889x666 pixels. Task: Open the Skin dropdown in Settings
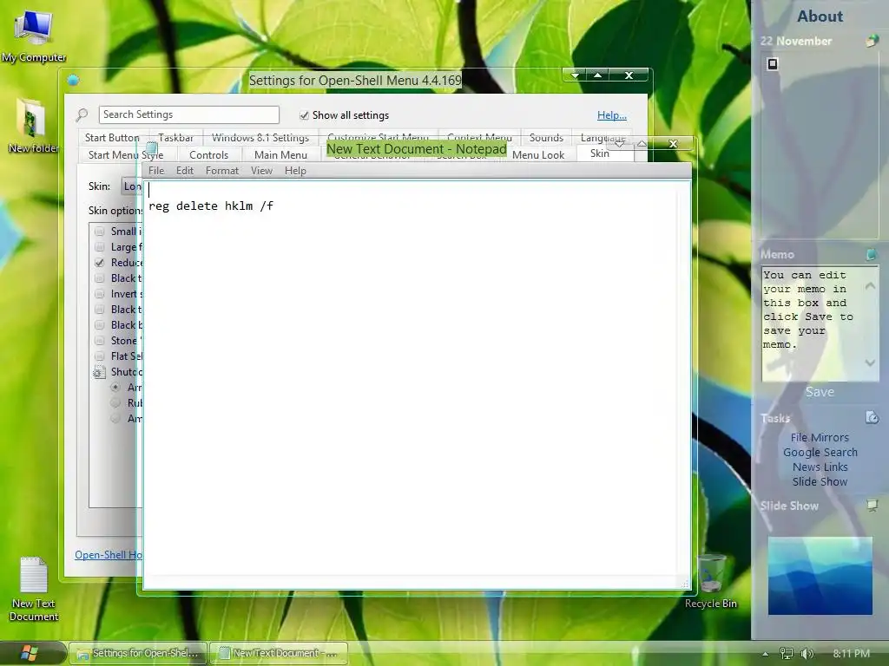(131, 186)
